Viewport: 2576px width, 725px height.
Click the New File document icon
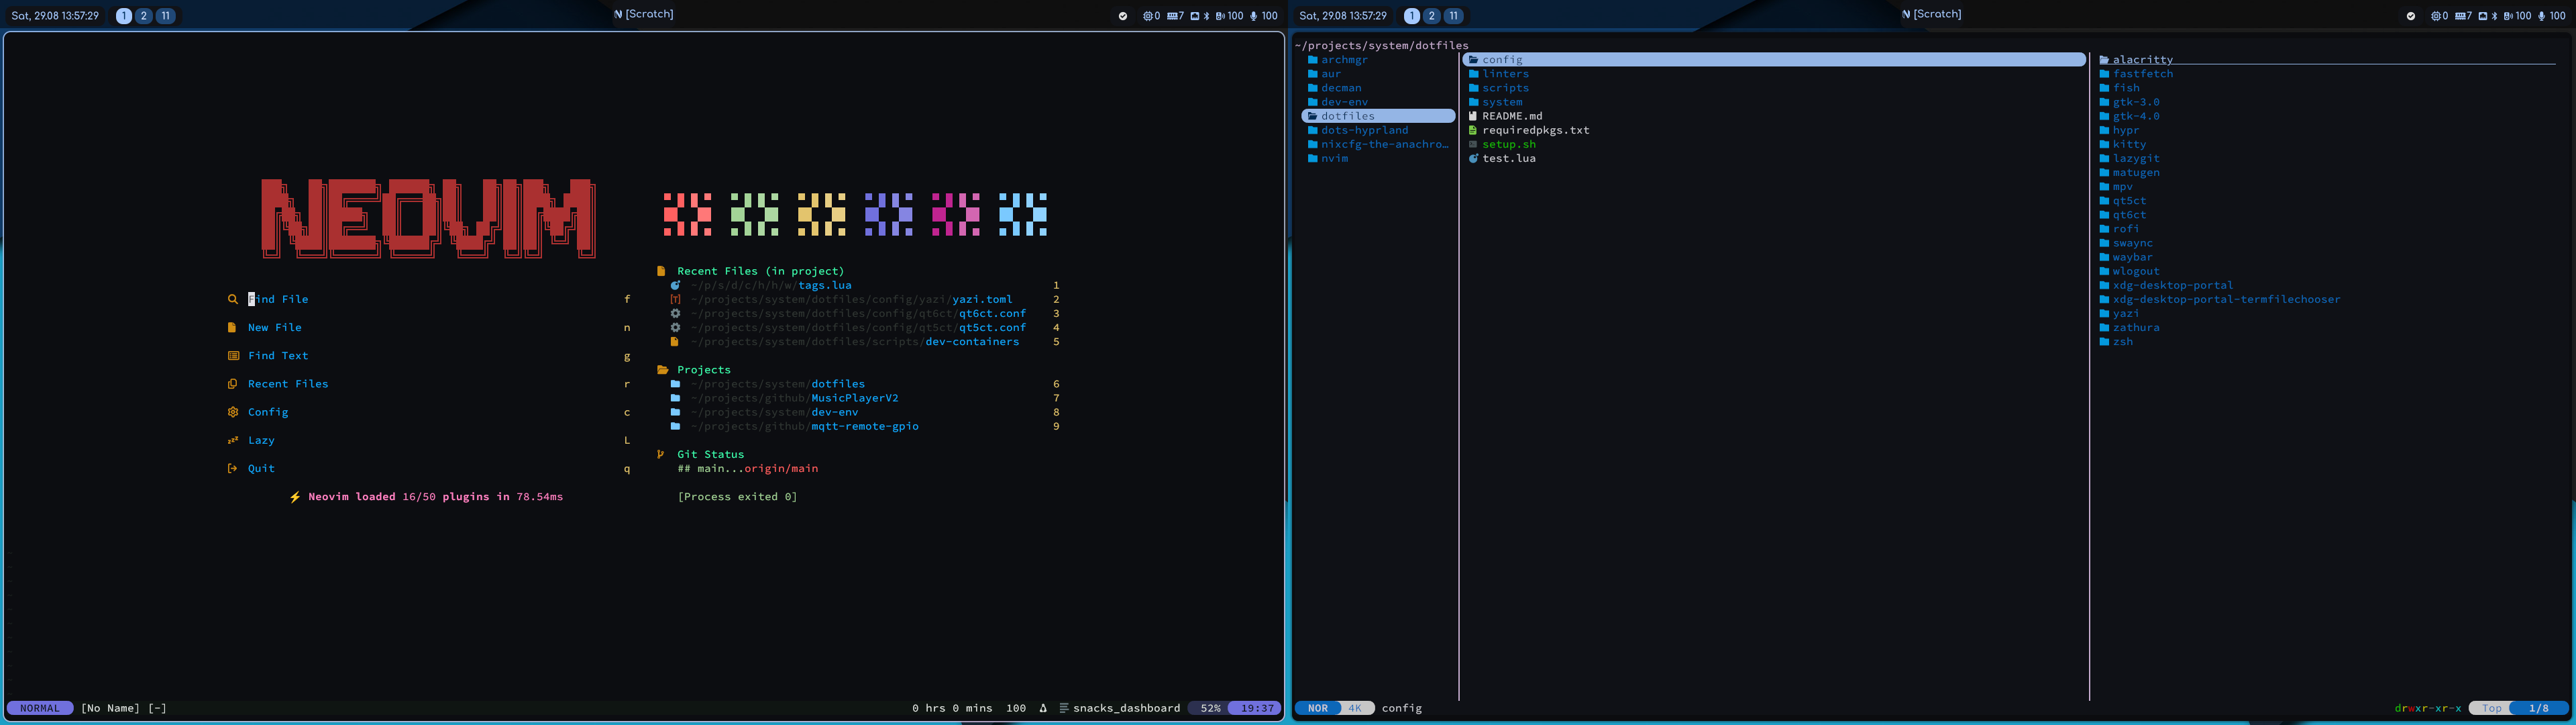pos(232,328)
